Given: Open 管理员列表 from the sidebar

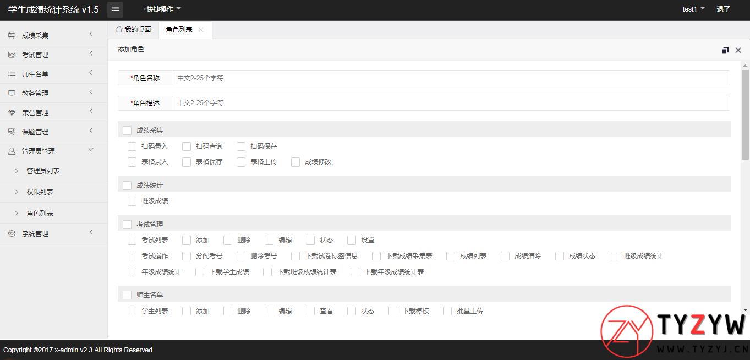Looking at the screenshot, I should 43,171.
